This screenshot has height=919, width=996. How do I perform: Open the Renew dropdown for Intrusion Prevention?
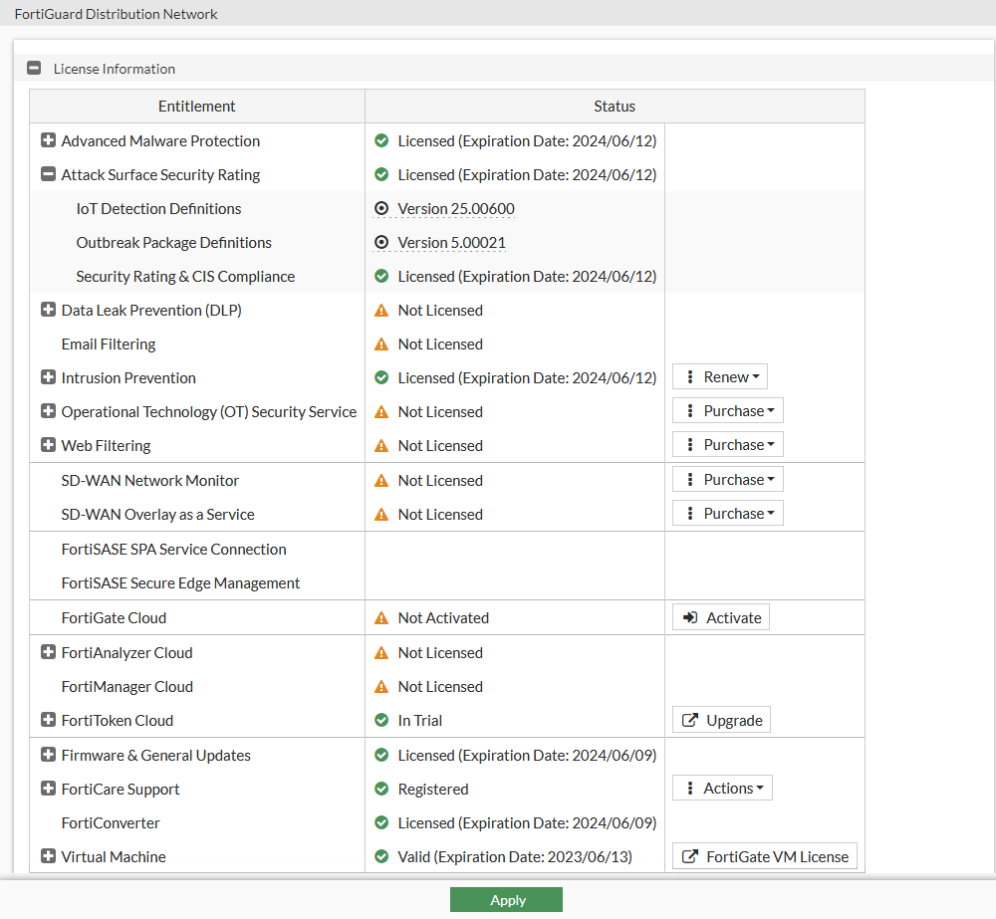(x=720, y=377)
